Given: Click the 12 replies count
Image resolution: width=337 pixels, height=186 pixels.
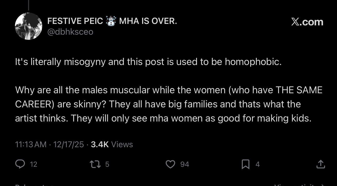Looking at the screenshot, I should 34,164.
